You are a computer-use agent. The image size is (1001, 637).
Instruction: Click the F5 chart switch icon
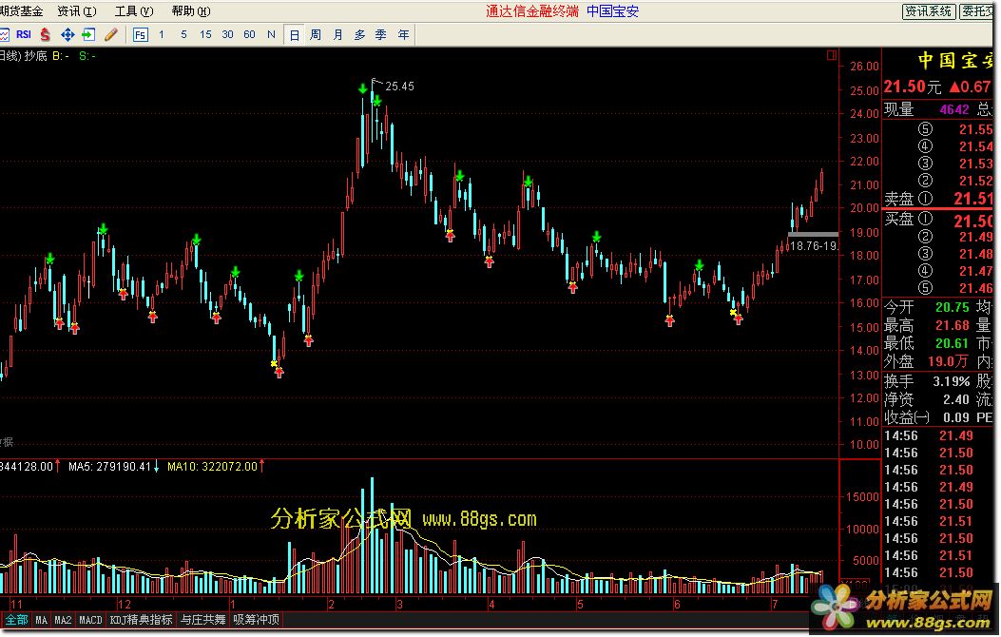coord(141,34)
